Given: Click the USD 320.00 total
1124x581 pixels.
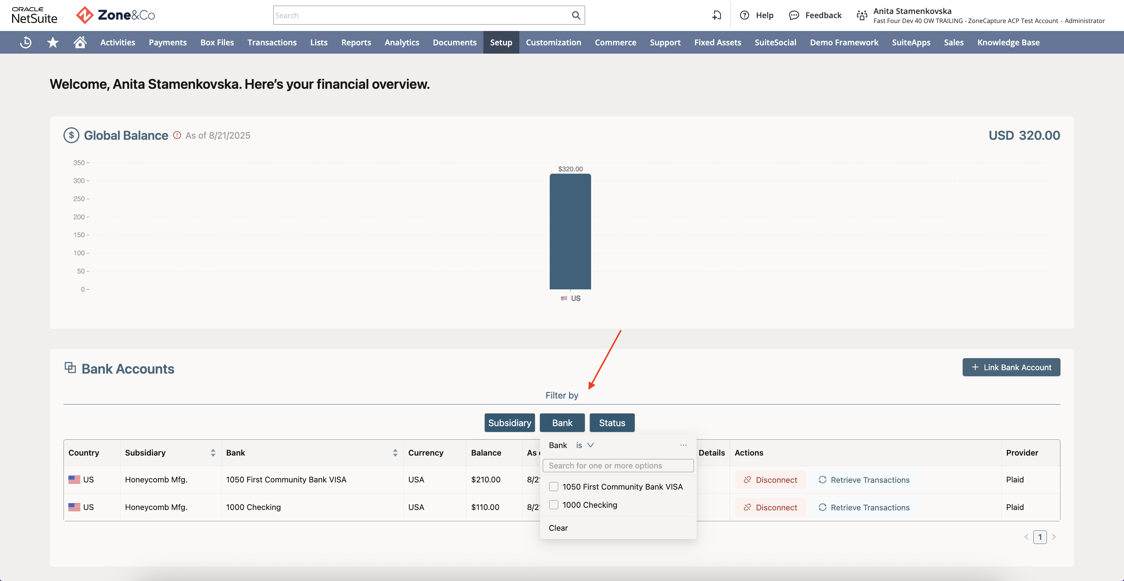Looking at the screenshot, I should click(1024, 135).
